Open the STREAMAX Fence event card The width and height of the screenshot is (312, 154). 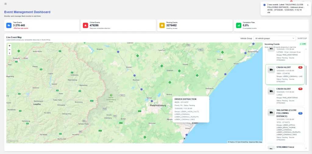point(285,147)
